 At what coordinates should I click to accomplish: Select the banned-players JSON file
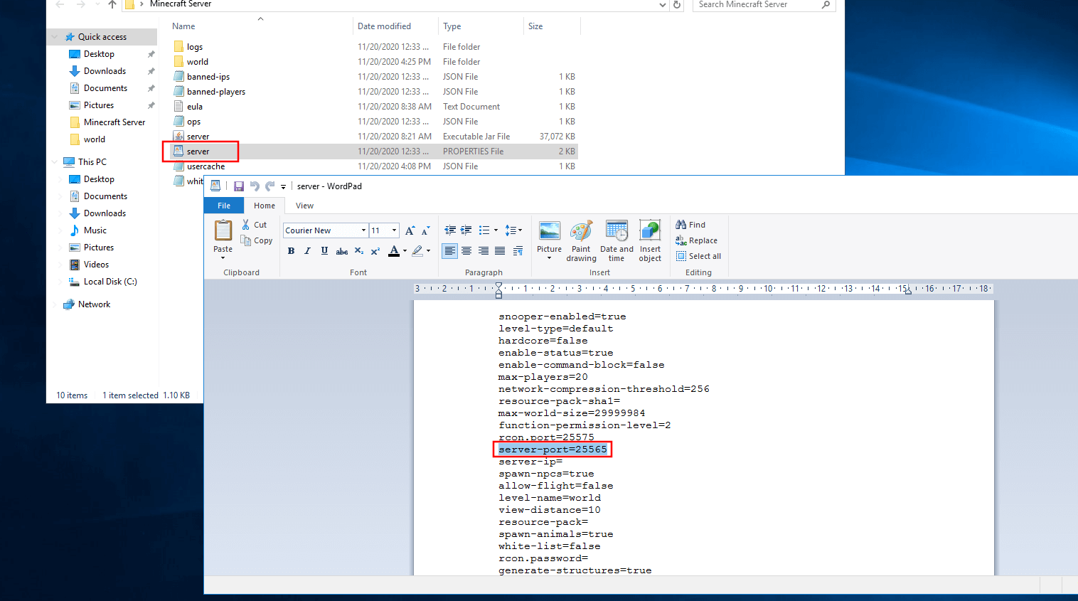pos(216,92)
